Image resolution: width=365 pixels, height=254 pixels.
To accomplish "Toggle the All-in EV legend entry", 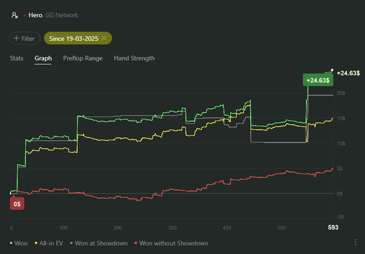I will (52, 243).
